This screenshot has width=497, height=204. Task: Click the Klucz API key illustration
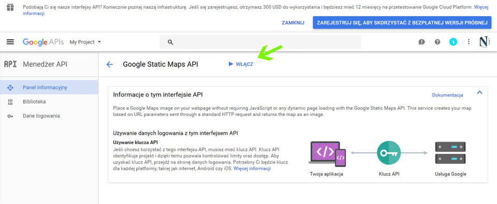pyautogui.click(x=389, y=153)
